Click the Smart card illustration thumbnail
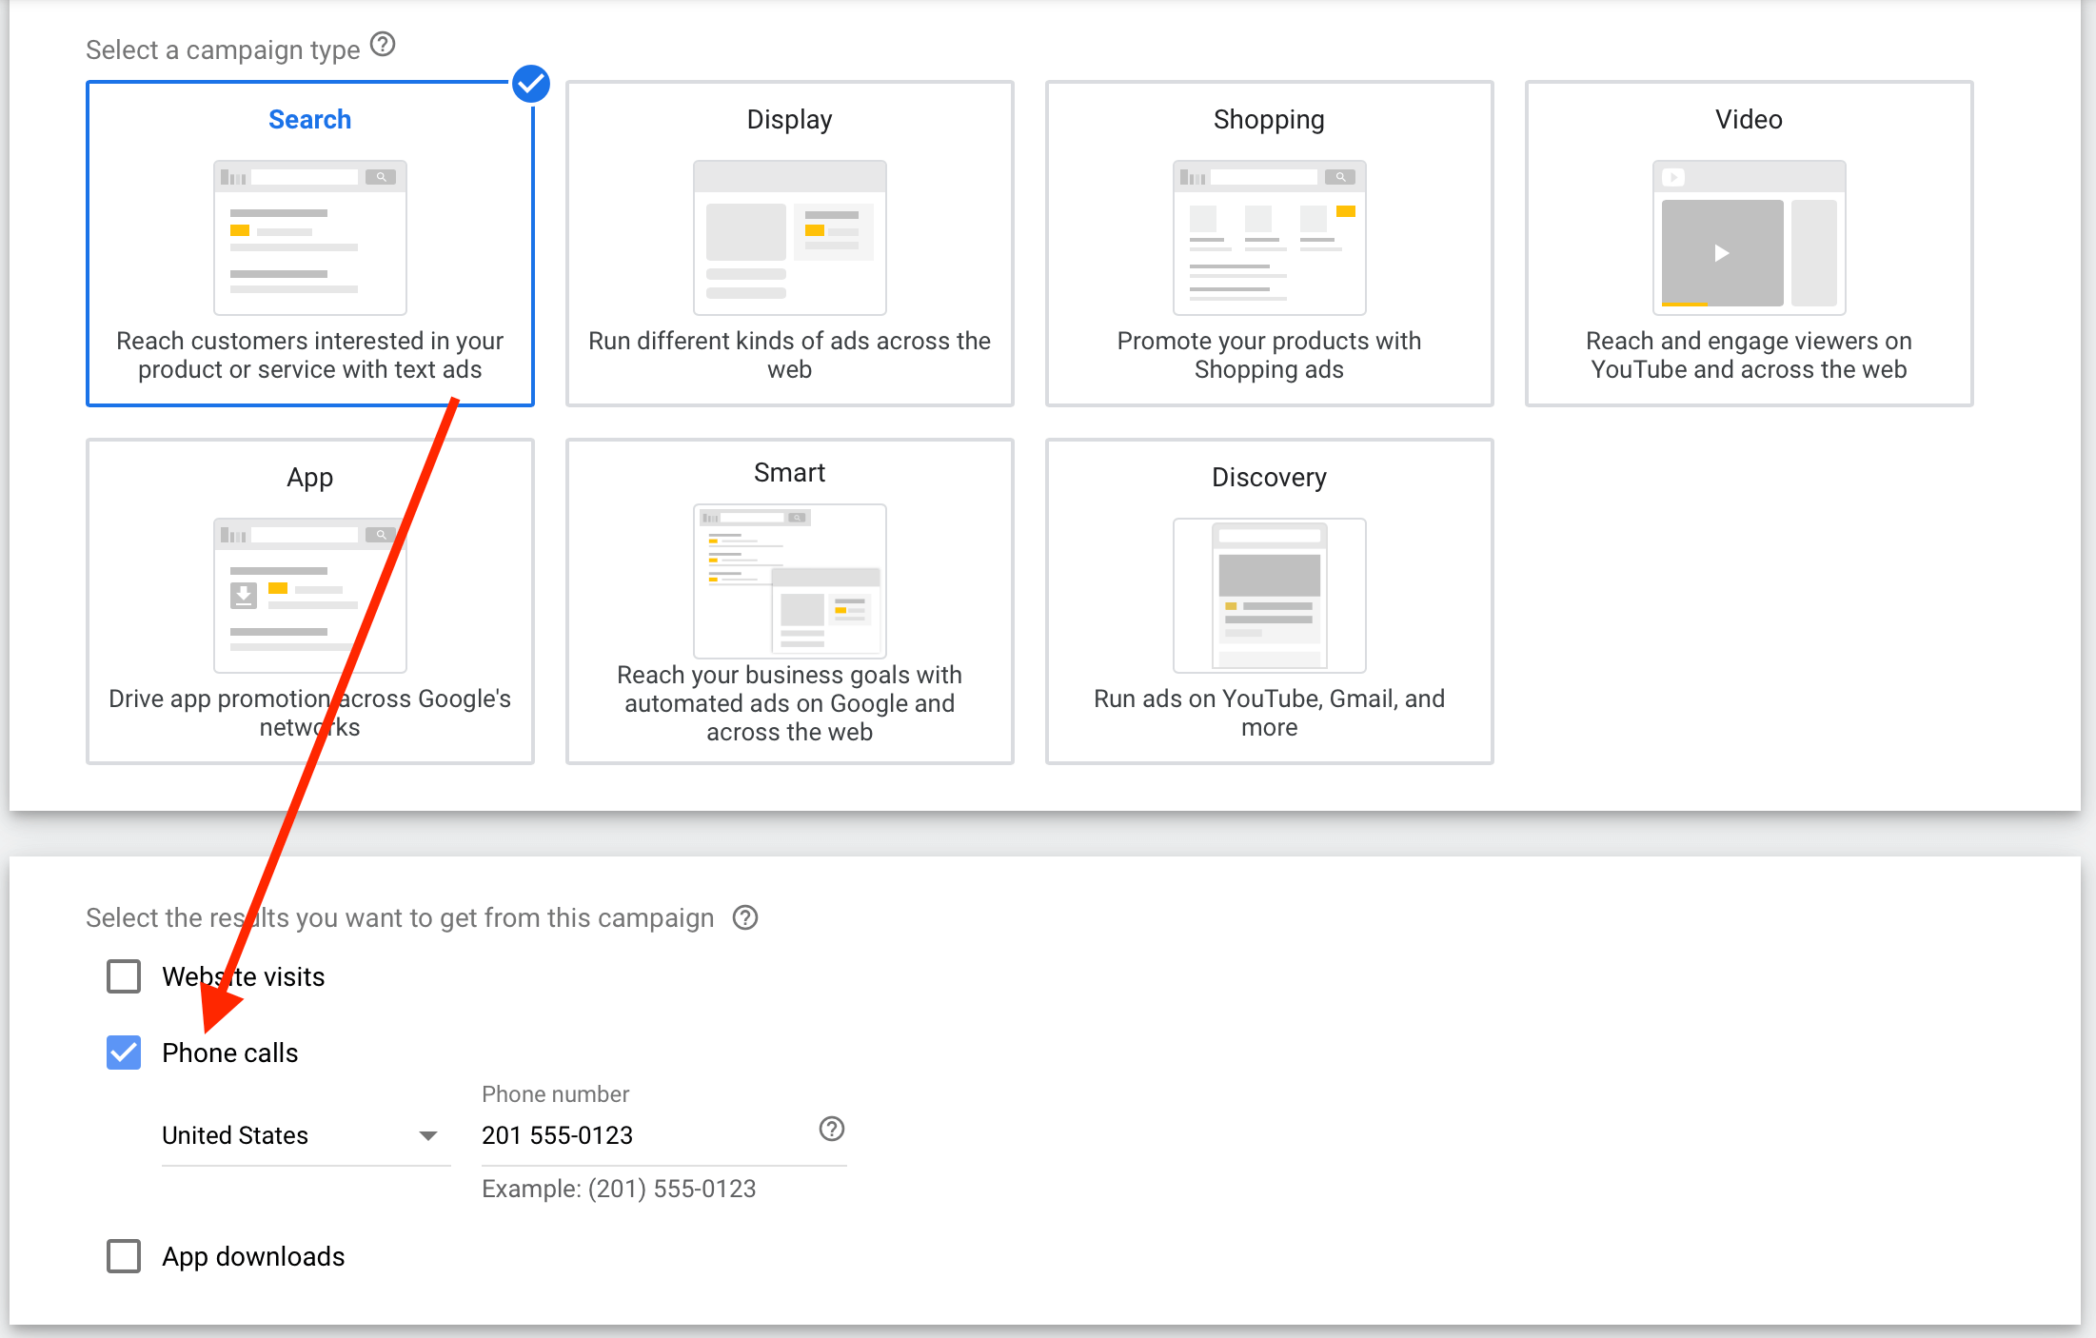This screenshot has height=1338, width=2096. 790,581
